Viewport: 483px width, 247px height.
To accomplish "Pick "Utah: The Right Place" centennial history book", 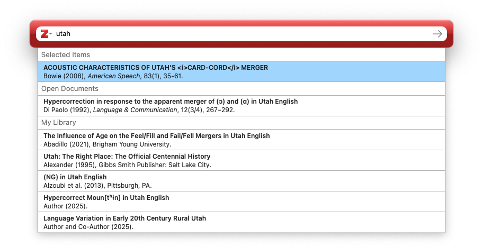I will [x=241, y=160].
